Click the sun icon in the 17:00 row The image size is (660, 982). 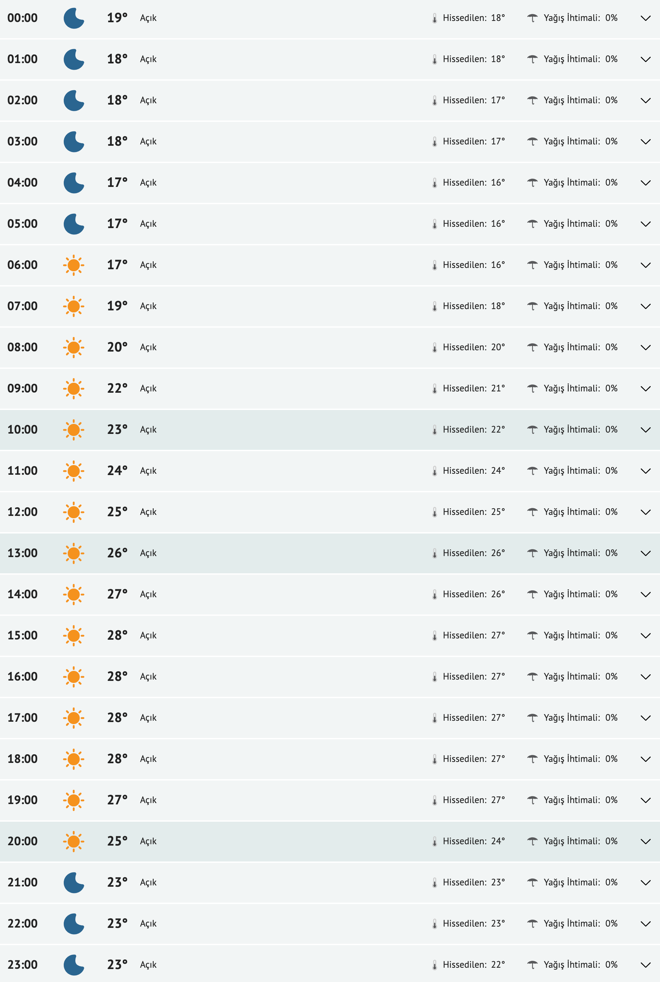click(x=74, y=718)
